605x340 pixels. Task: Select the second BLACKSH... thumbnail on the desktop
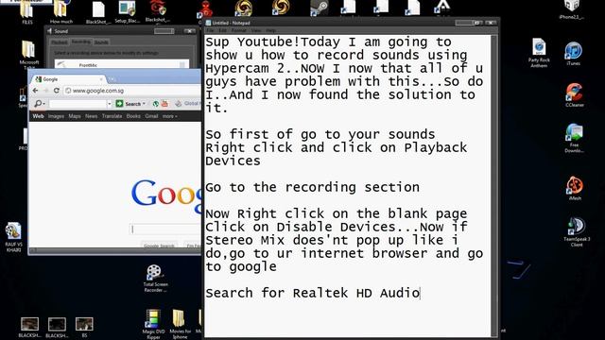coord(57,328)
